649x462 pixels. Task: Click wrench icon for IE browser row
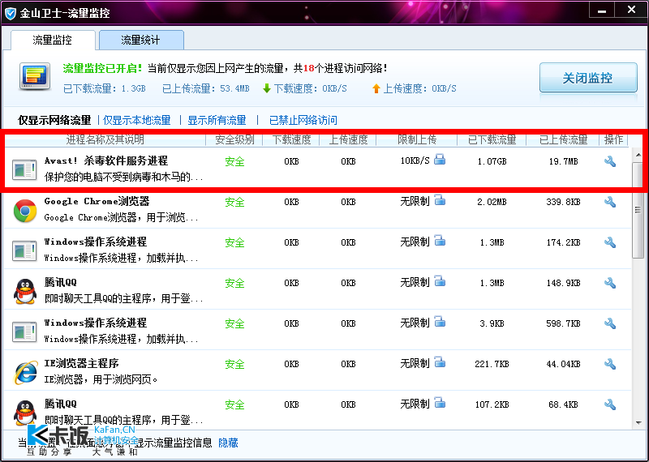pyautogui.click(x=610, y=364)
